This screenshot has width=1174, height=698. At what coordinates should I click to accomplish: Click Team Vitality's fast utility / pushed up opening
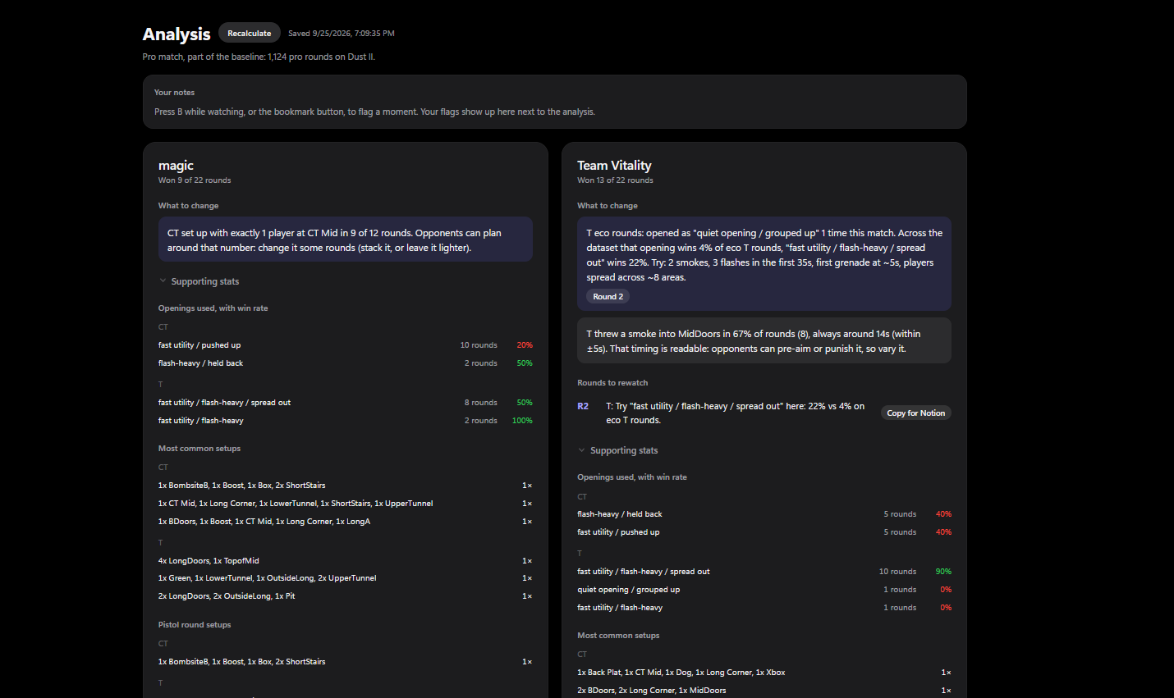point(764,532)
